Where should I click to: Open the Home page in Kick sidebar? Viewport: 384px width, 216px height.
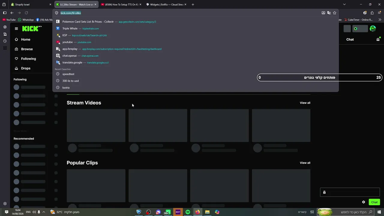click(x=22, y=39)
